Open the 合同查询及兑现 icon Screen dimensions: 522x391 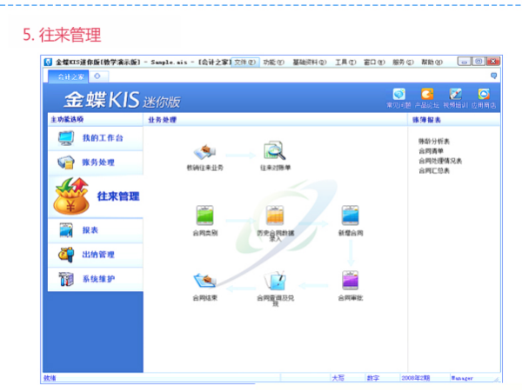pos(275,281)
